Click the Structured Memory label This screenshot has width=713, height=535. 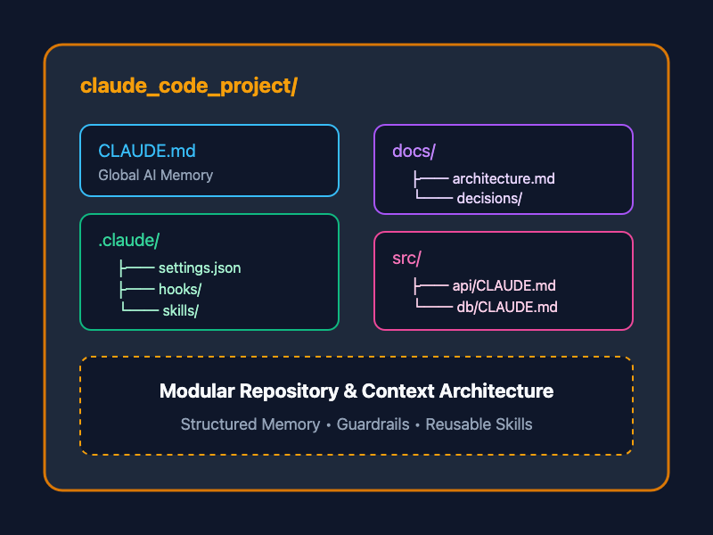pyautogui.click(x=250, y=424)
